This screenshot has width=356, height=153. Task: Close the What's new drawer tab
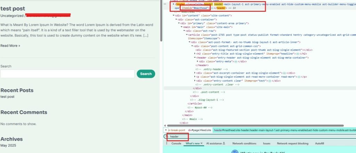point(202,143)
